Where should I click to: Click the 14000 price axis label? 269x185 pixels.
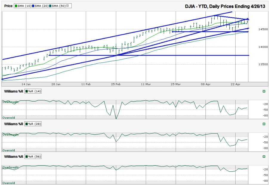(x=263, y=47)
